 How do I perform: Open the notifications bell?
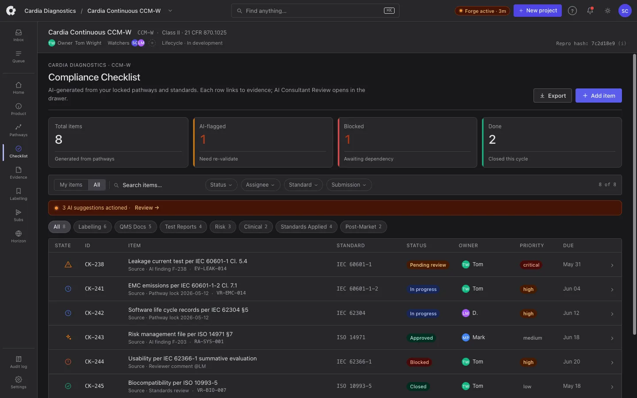coord(590,11)
